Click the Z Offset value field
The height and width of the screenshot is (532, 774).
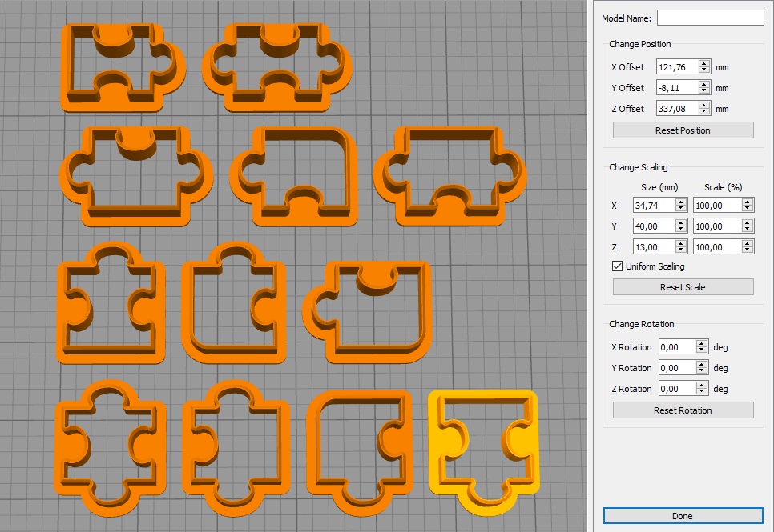pyautogui.click(x=677, y=109)
